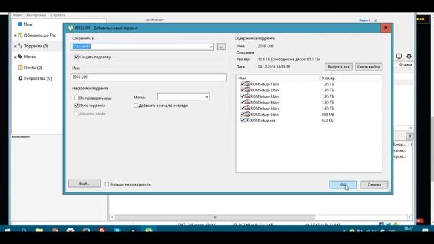The image size is (434, 244).
Task: Close the add-torrent dialog with the red X
Action: click(386, 28)
